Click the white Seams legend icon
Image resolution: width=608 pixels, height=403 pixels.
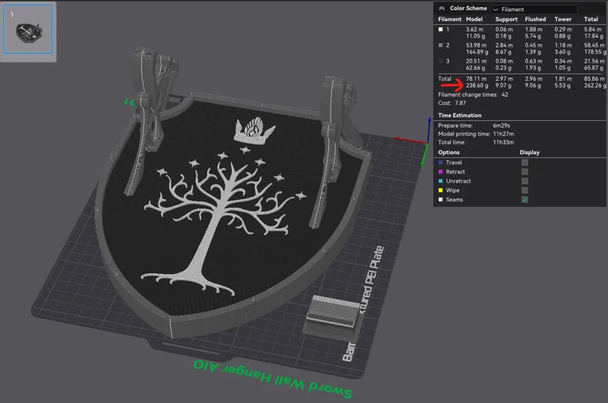pos(441,199)
